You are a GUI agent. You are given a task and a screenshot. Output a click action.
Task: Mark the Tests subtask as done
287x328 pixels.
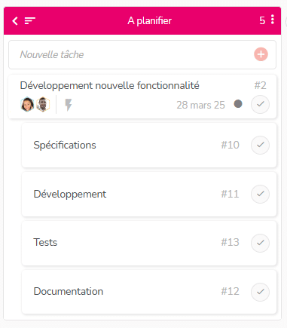click(260, 243)
